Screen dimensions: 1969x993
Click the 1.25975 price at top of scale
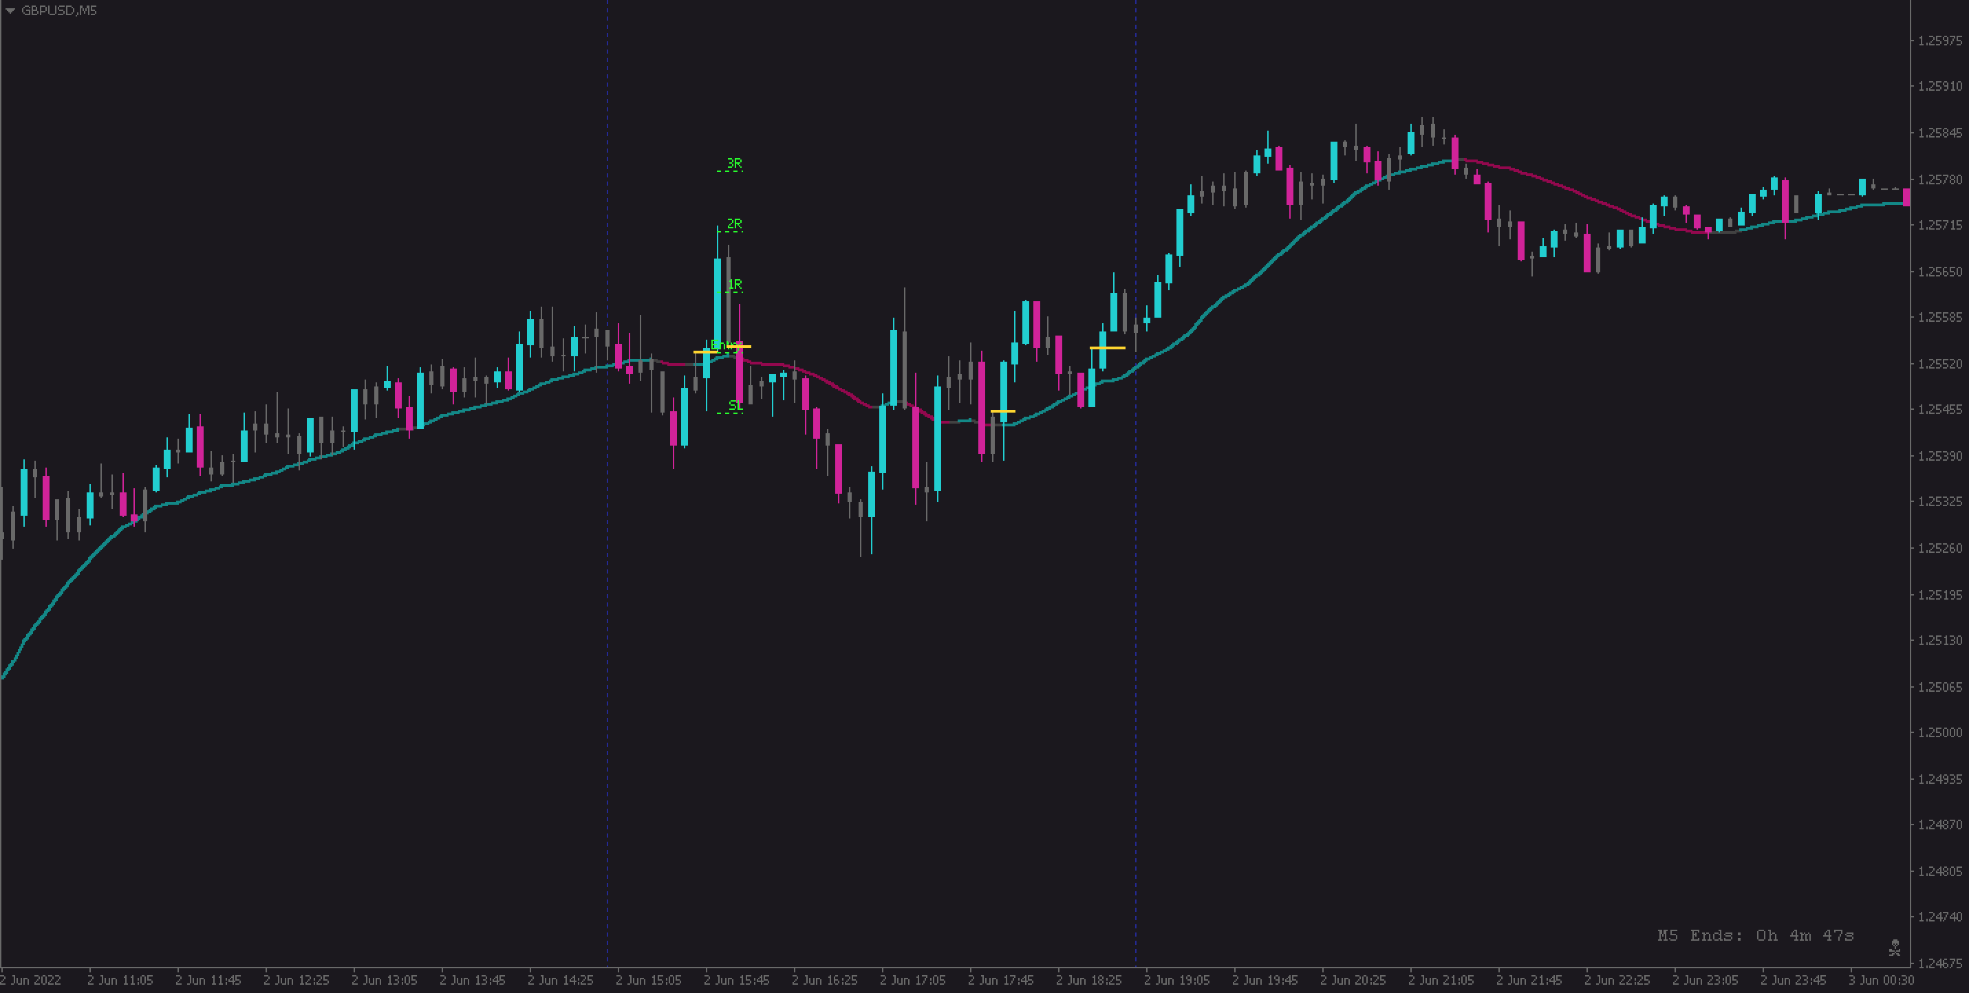tap(1939, 41)
